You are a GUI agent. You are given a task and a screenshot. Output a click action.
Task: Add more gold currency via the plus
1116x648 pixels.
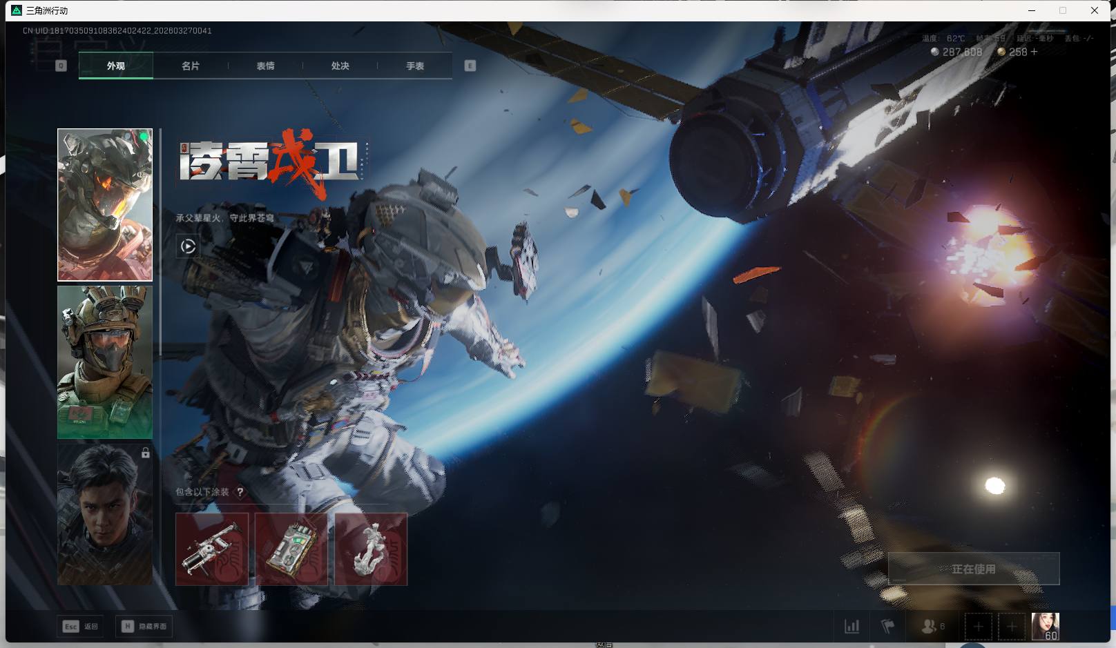pos(1034,52)
